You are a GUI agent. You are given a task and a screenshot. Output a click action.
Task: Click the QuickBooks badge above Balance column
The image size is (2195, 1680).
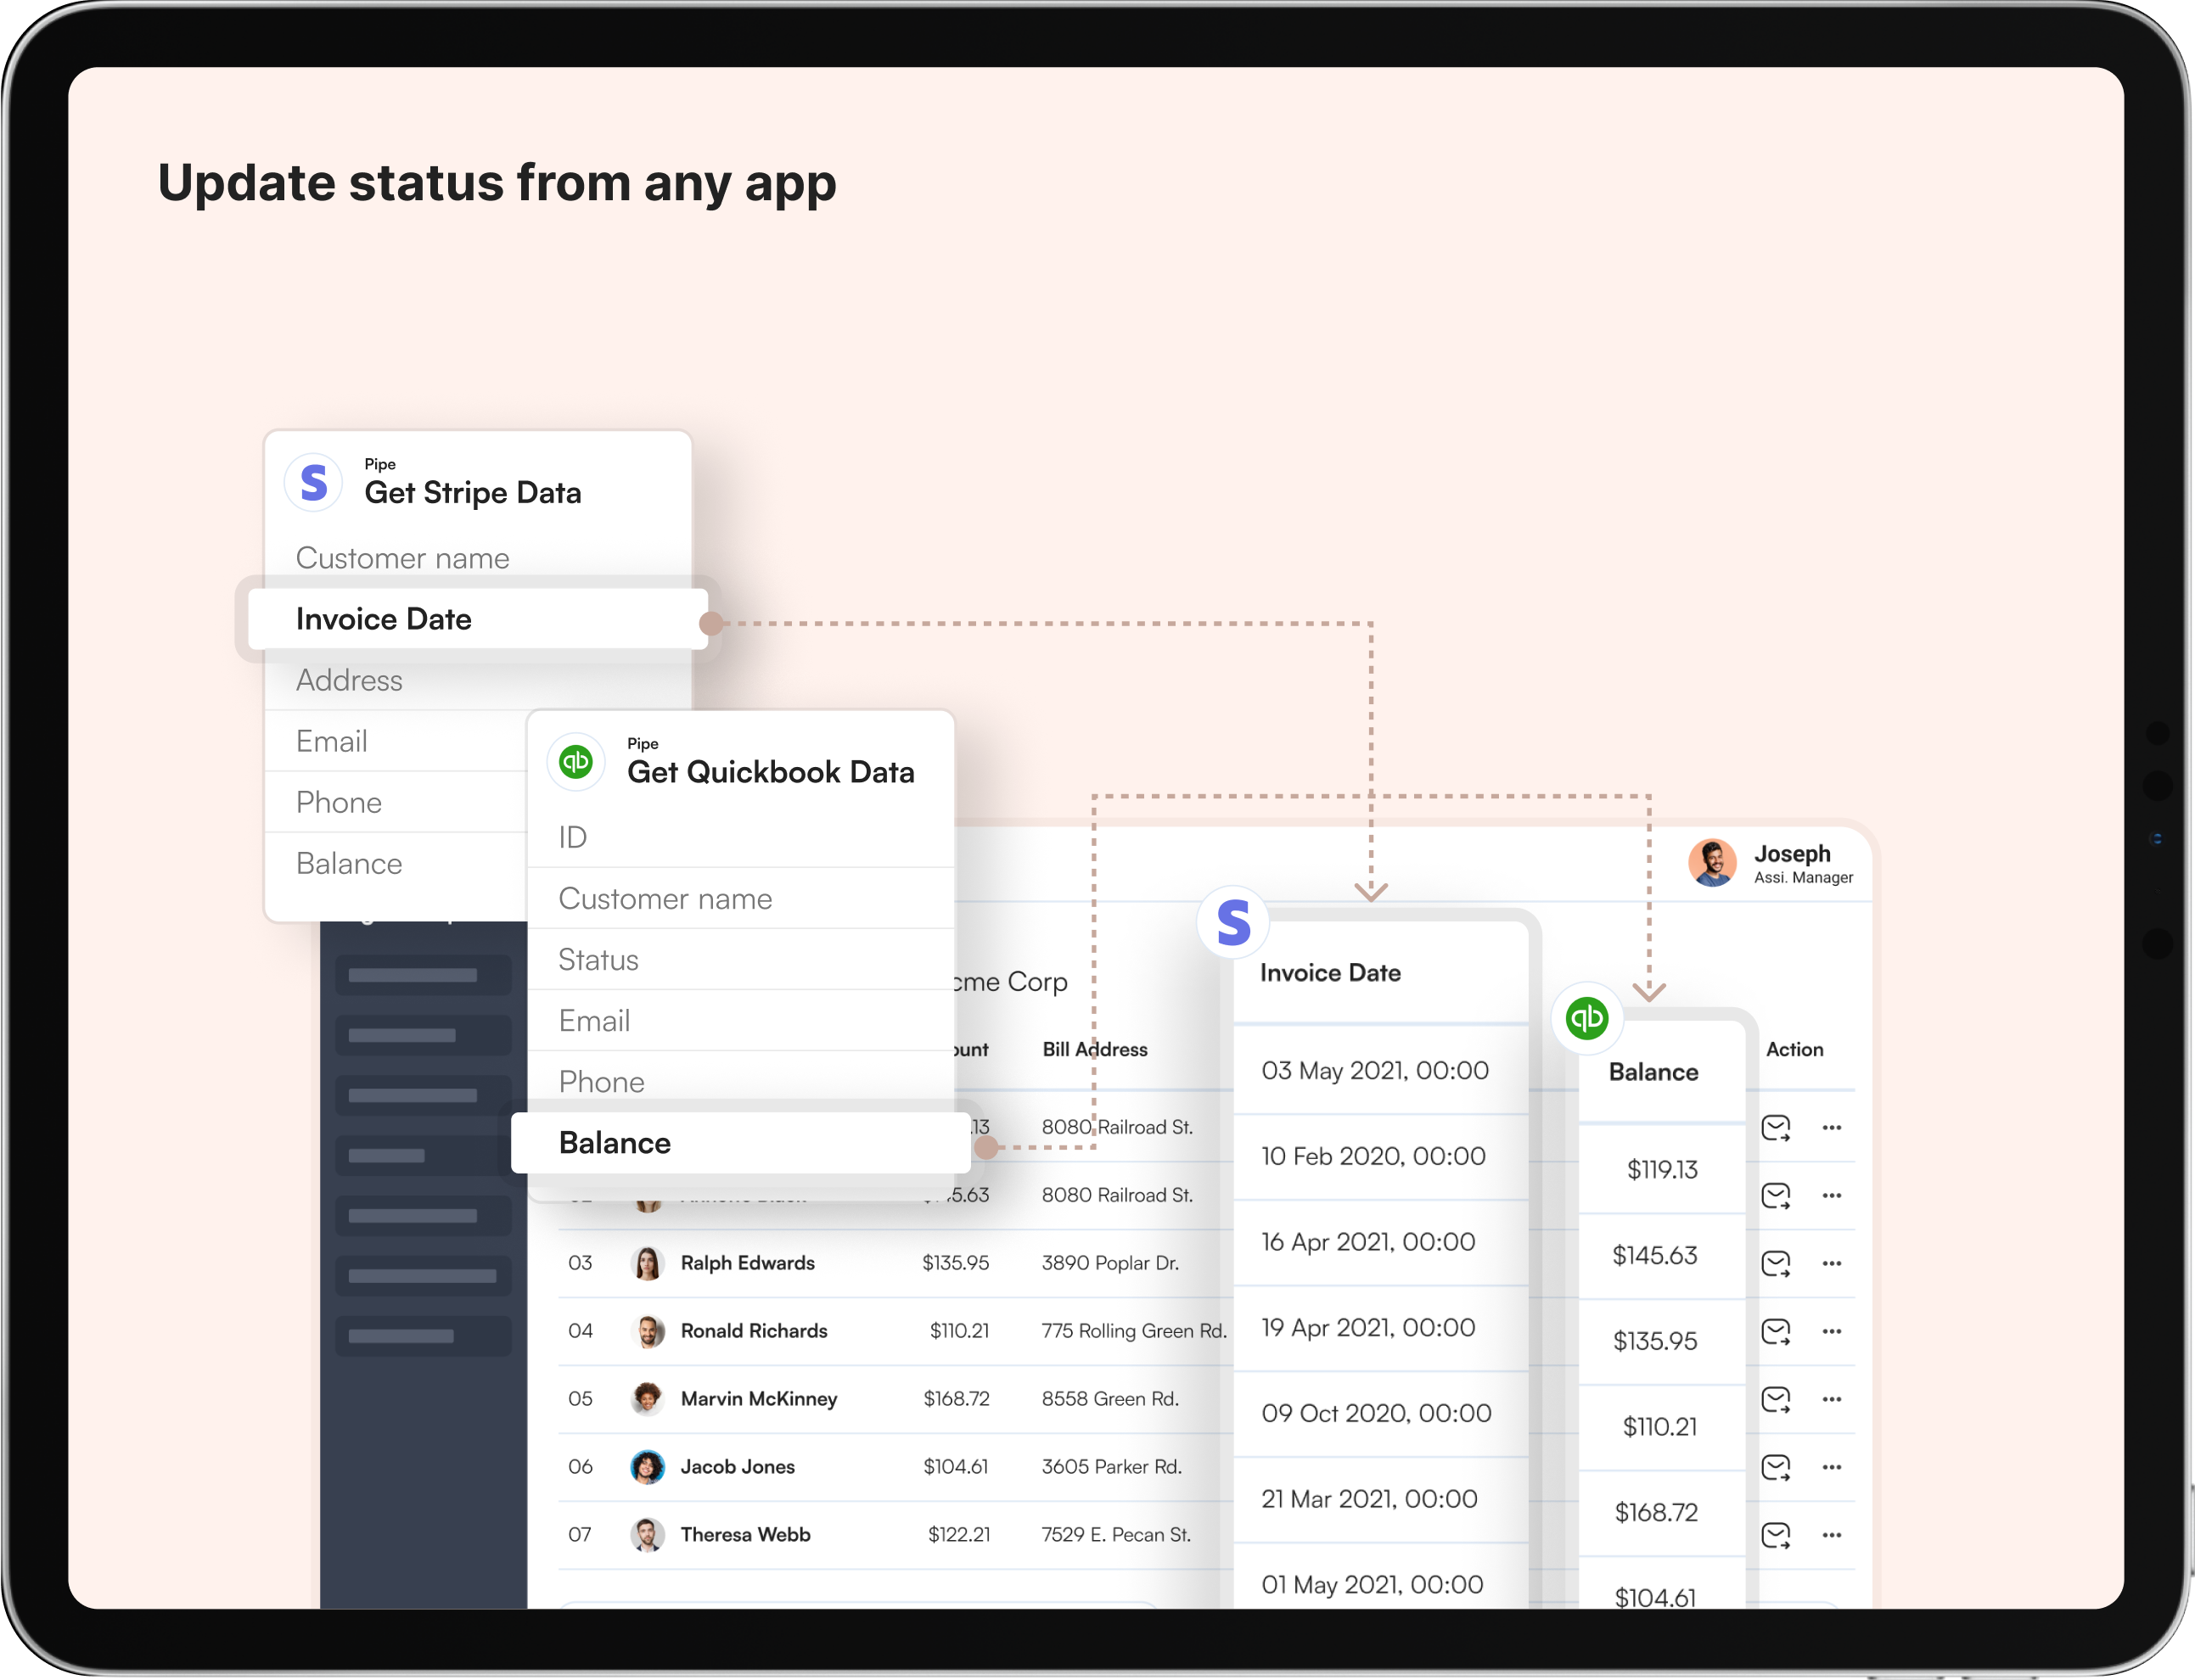tap(1586, 1018)
